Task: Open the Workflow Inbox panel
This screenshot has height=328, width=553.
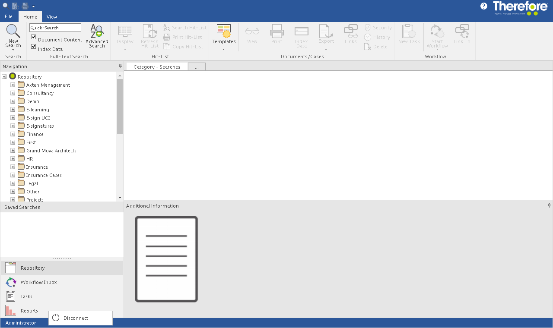Action: click(38, 282)
